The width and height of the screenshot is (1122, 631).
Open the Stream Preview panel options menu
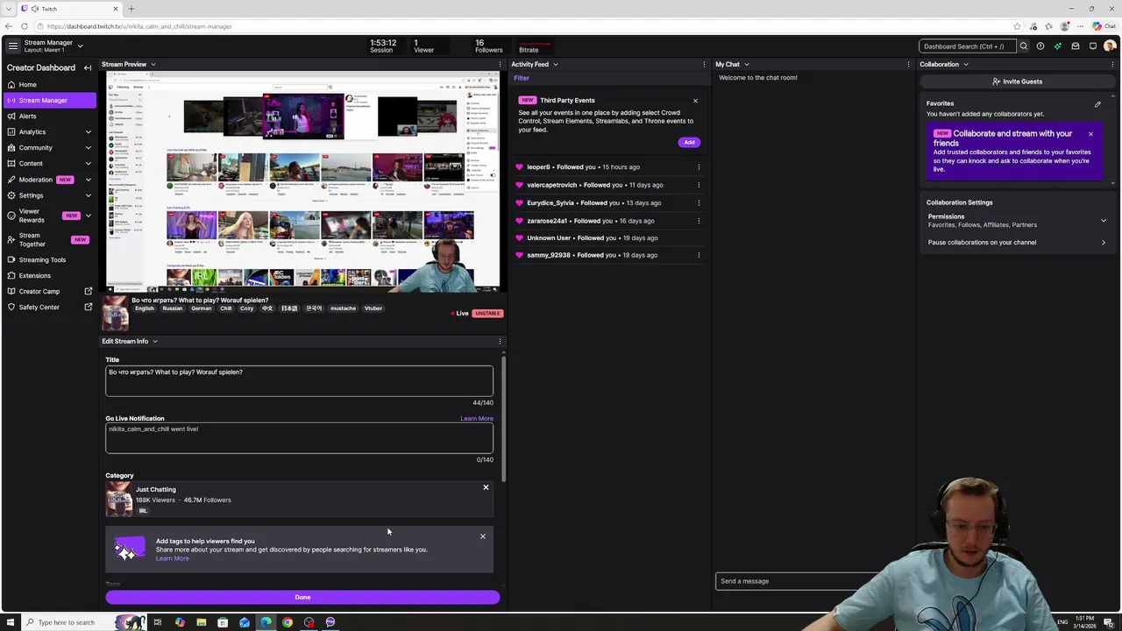(500, 64)
